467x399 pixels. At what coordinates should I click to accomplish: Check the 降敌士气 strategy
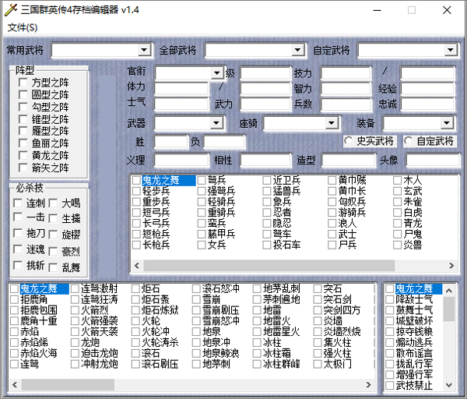[390, 299]
